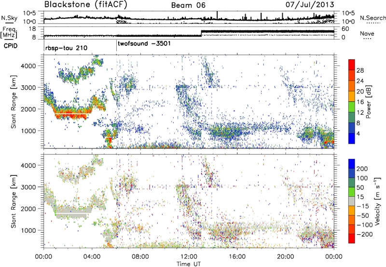Click the grey segment of velocity colorbar
Viewport: 386px width, 267px height.
[352, 201]
